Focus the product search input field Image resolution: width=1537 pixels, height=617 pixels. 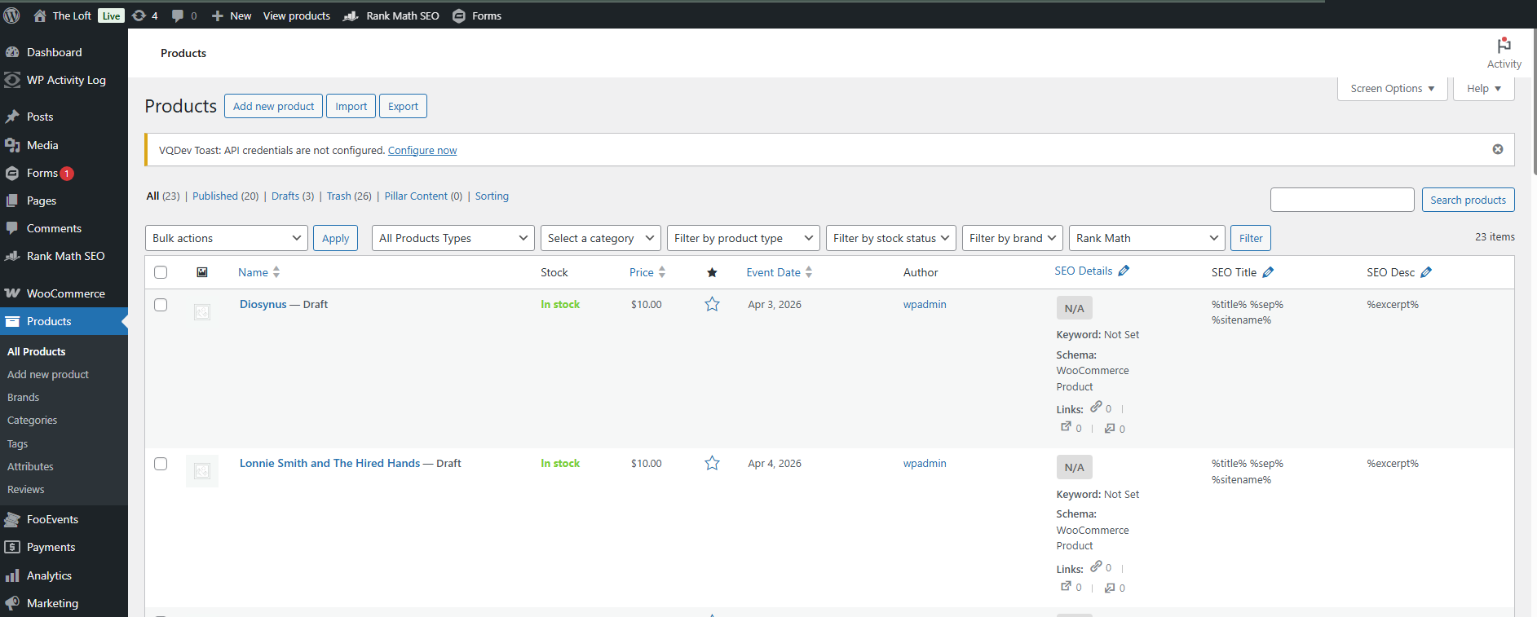coord(1342,200)
